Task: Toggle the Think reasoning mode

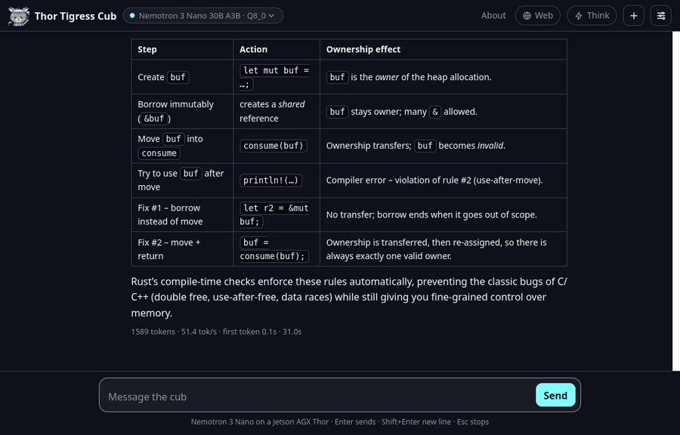Action: (x=592, y=16)
